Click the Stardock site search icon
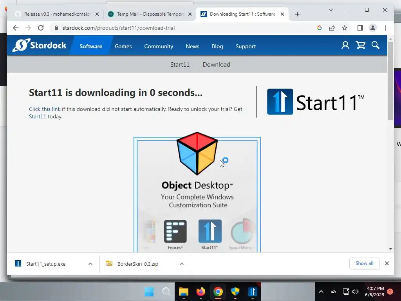Image resolution: width=401 pixels, height=301 pixels. [x=376, y=45]
